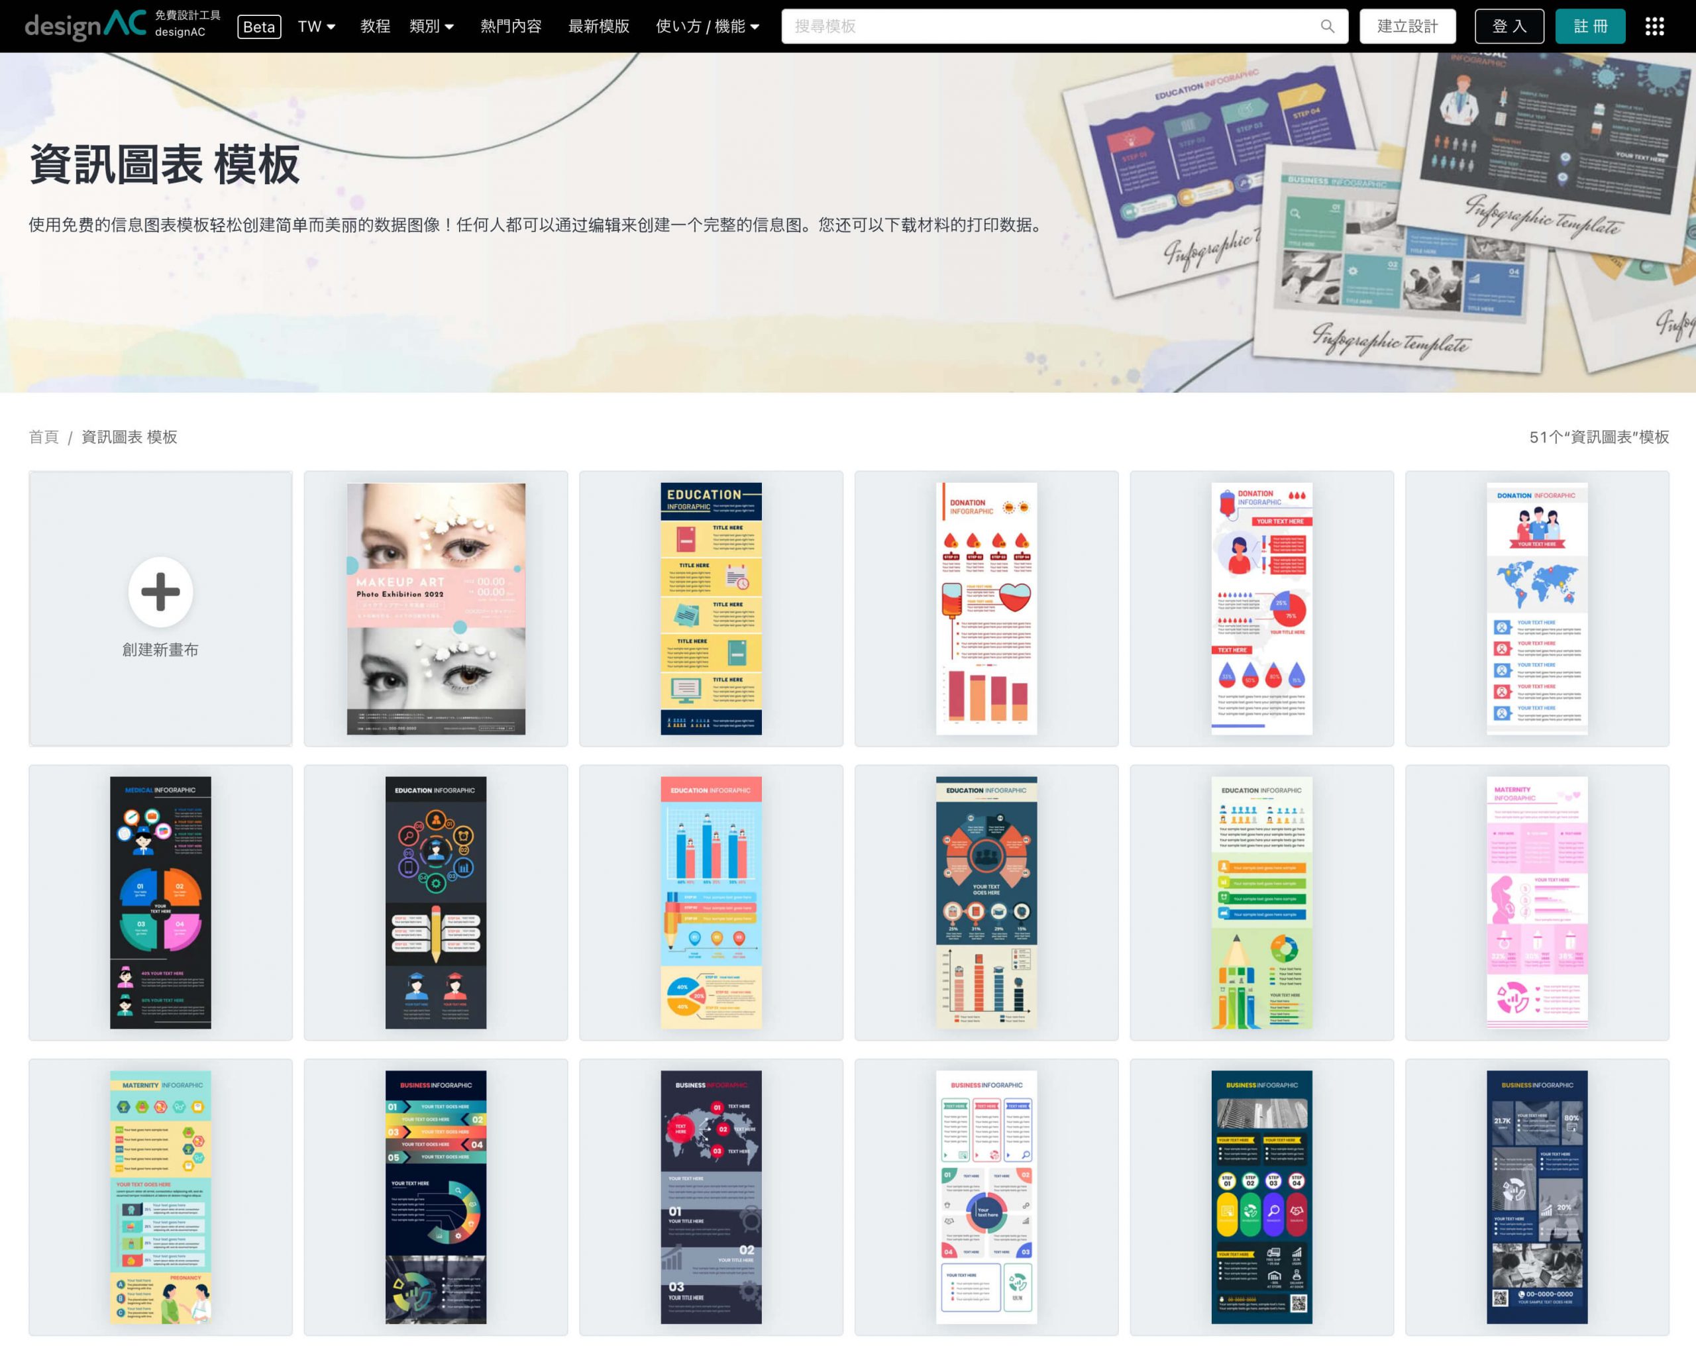Image resolution: width=1696 pixels, height=1346 pixels.
Task: Open the dark Medical Infographic template
Action: 160,902
